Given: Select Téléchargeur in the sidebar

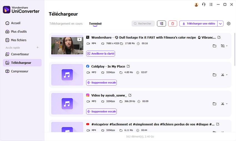Looking at the screenshot, I should tap(22, 63).
